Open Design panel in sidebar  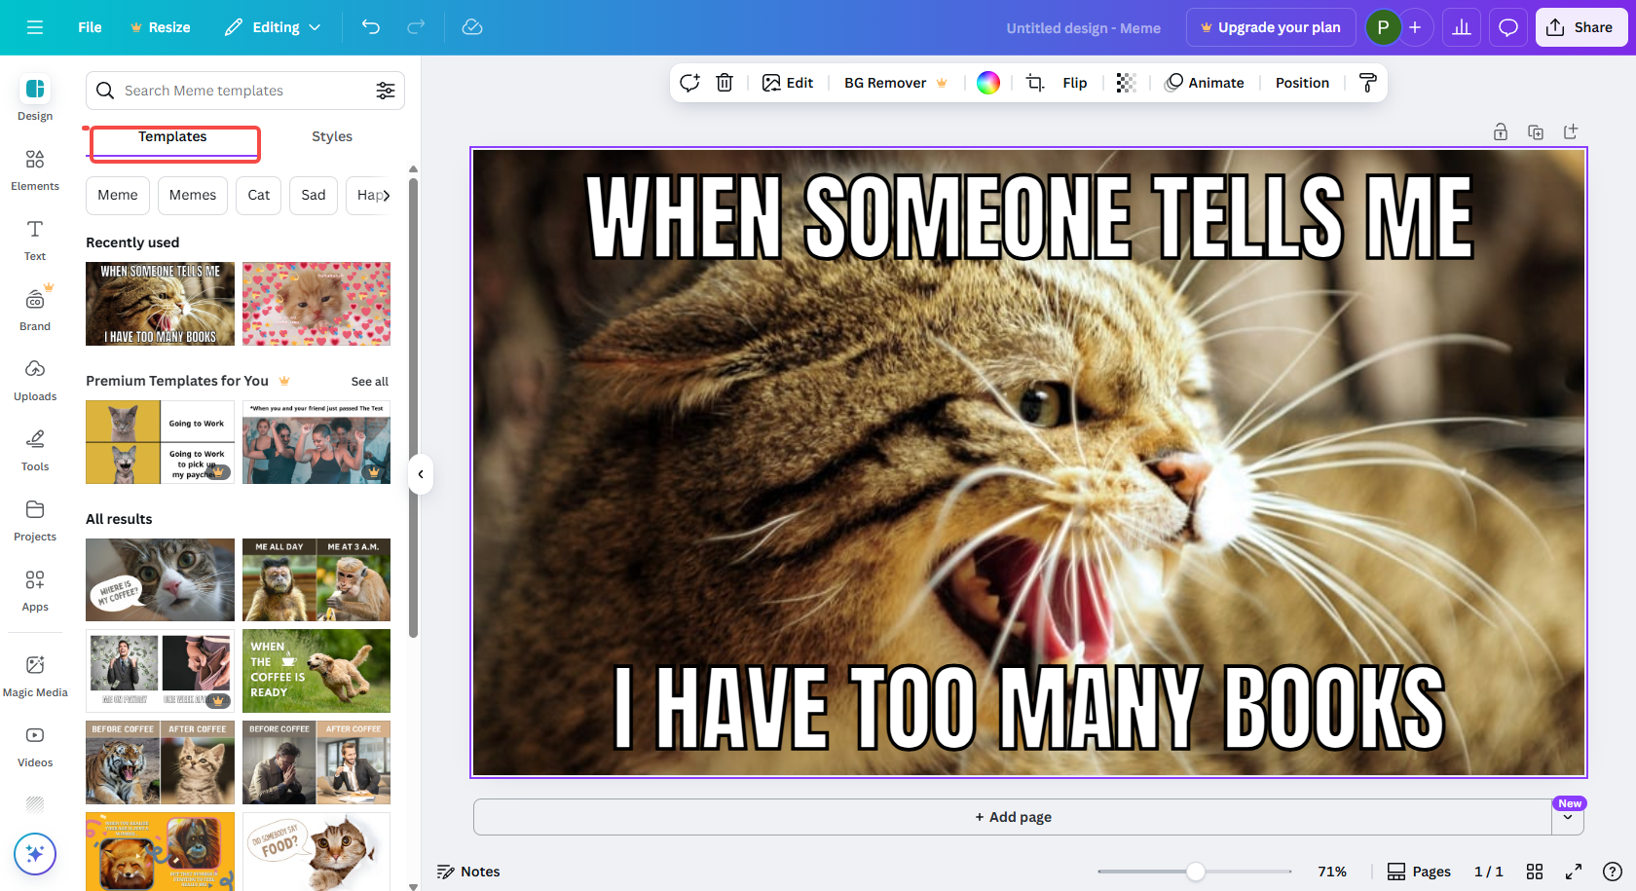(x=35, y=99)
